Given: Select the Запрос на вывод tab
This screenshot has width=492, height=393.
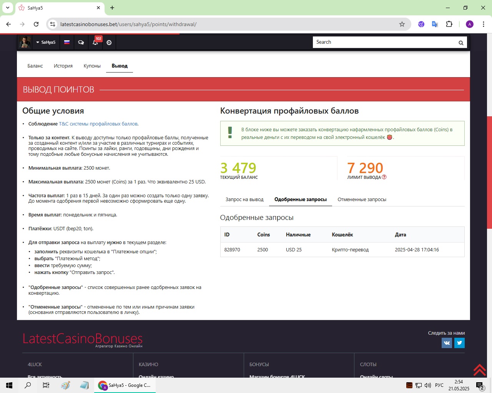Looking at the screenshot, I should click(x=244, y=200).
